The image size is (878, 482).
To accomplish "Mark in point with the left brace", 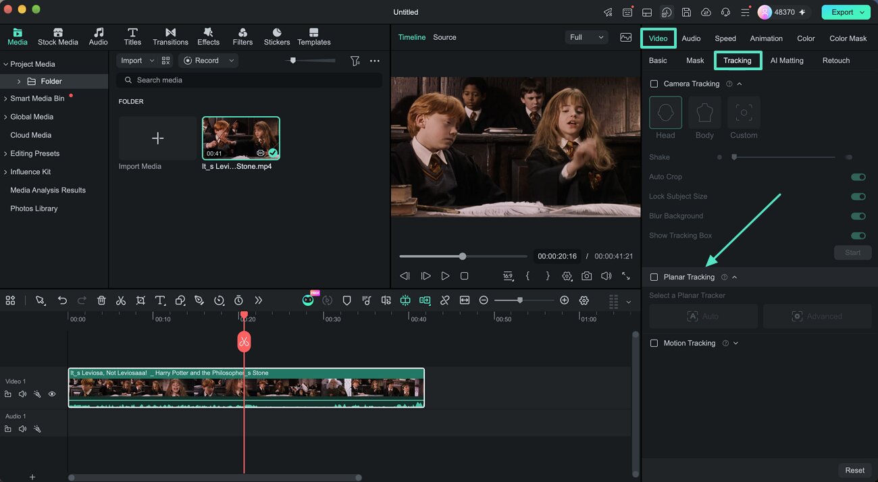I will 527,276.
